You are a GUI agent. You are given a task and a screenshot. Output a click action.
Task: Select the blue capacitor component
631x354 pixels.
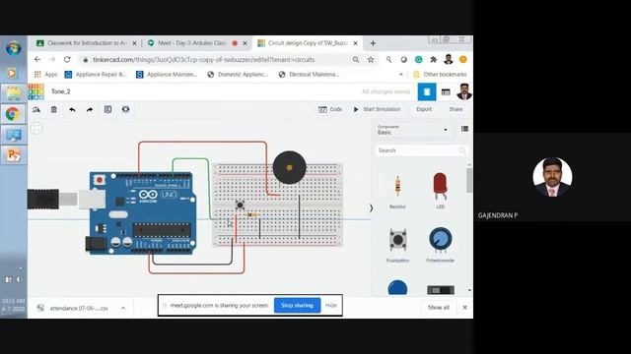[x=397, y=287]
